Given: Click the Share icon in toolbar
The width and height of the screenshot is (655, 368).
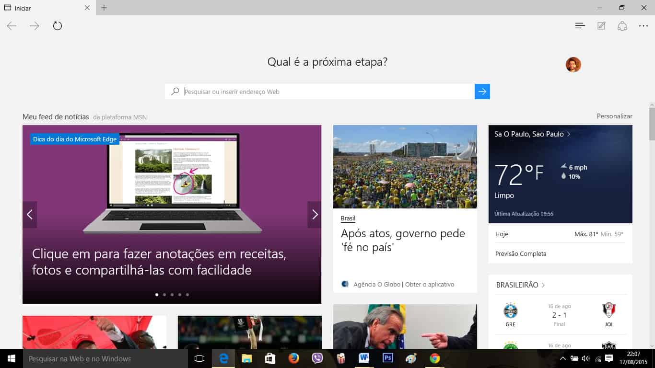Looking at the screenshot, I should pyautogui.click(x=622, y=26).
